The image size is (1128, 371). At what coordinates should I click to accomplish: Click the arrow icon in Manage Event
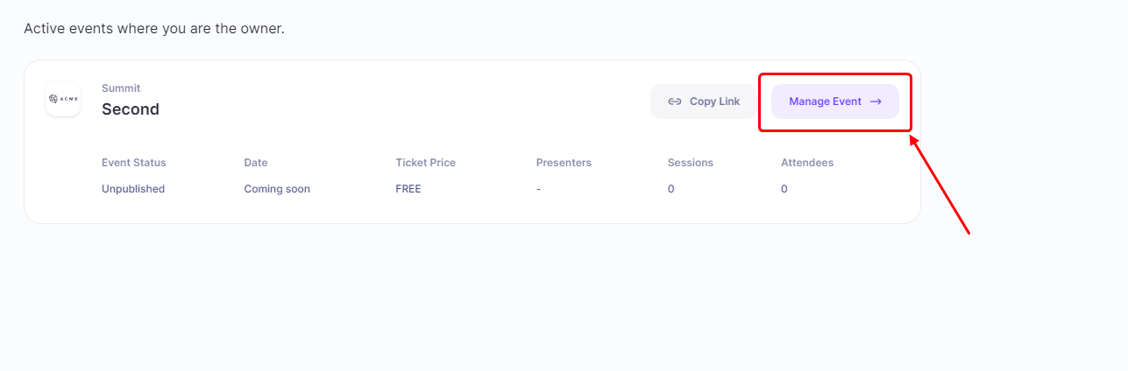point(876,101)
